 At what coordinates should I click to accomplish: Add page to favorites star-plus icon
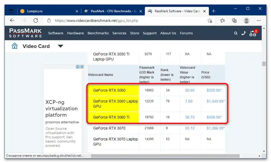210,21
